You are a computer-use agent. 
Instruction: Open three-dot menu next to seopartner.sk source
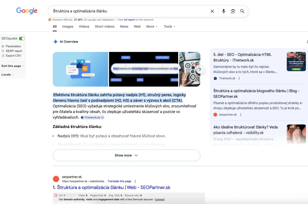[x=241, y=114]
